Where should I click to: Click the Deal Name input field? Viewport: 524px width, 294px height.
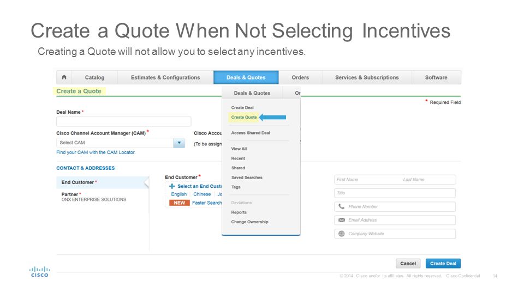point(124,121)
